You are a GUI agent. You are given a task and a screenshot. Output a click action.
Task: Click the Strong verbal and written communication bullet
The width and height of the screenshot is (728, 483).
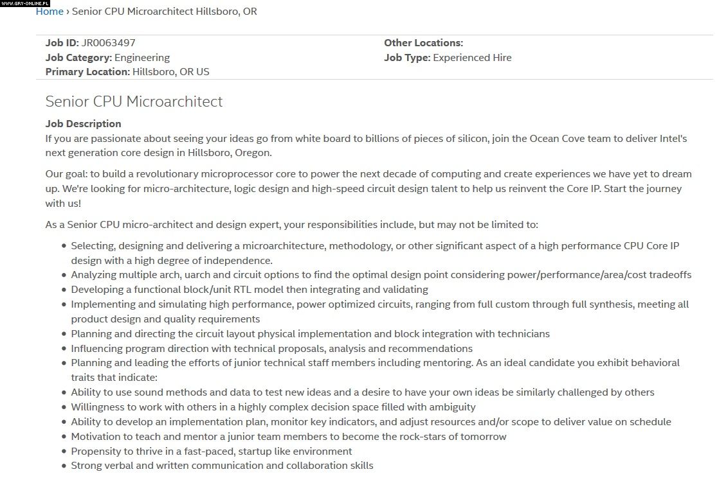(x=222, y=466)
